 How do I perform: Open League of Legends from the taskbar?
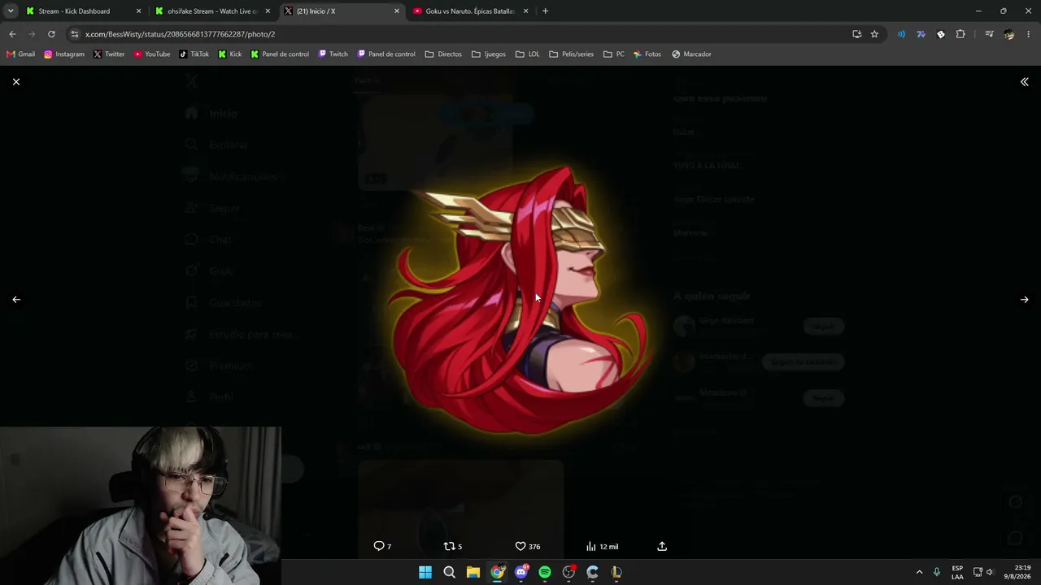[616, 572]
